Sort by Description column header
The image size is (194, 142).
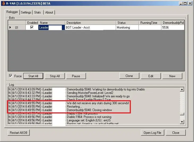tap(90, 23)
